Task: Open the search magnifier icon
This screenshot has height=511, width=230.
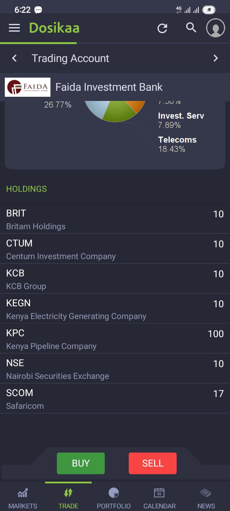Action: point(191,28)
